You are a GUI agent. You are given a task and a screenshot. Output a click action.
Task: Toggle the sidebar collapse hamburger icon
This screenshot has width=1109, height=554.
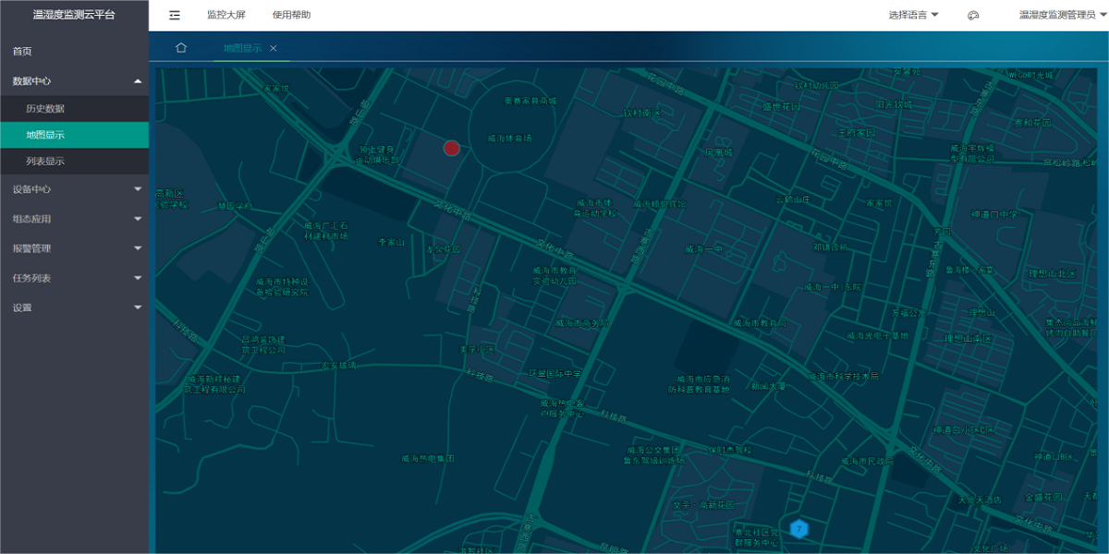(x=175, y=15)
